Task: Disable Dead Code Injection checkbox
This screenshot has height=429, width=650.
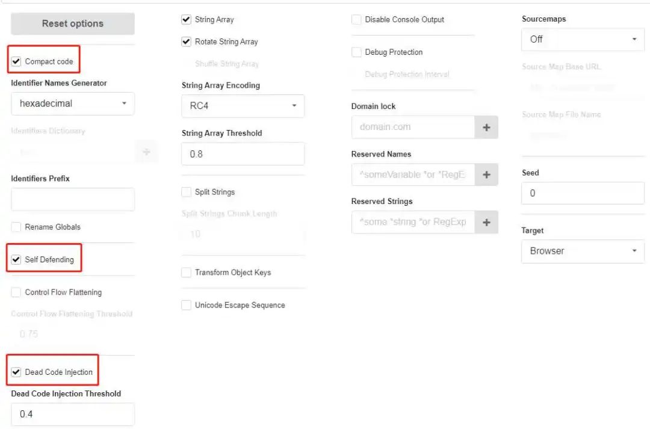Action: [x=16, y=372]
